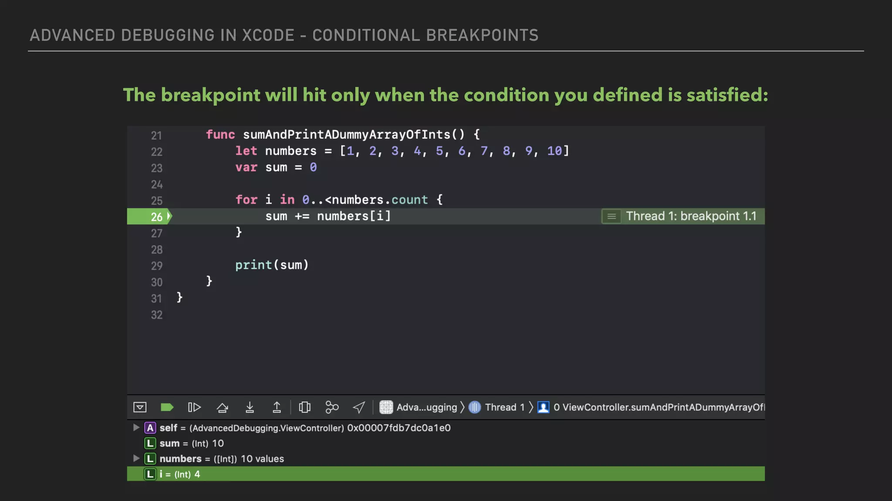Image resolution: width=892 pixels, height=501 pixels.
Task: Step over the current line
Action: point(222,407)
